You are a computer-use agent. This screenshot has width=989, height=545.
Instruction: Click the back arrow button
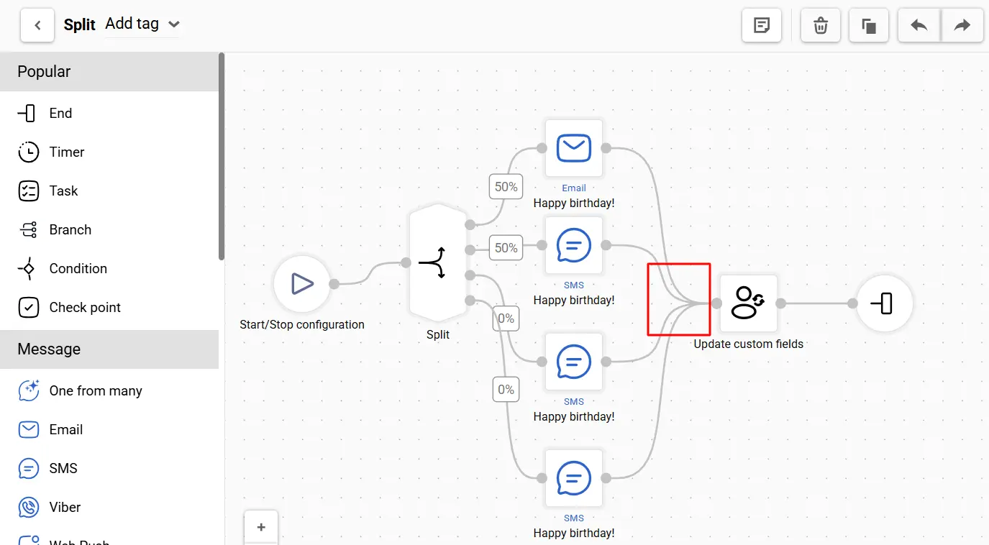pyautogui.click(x=37, y=26)
